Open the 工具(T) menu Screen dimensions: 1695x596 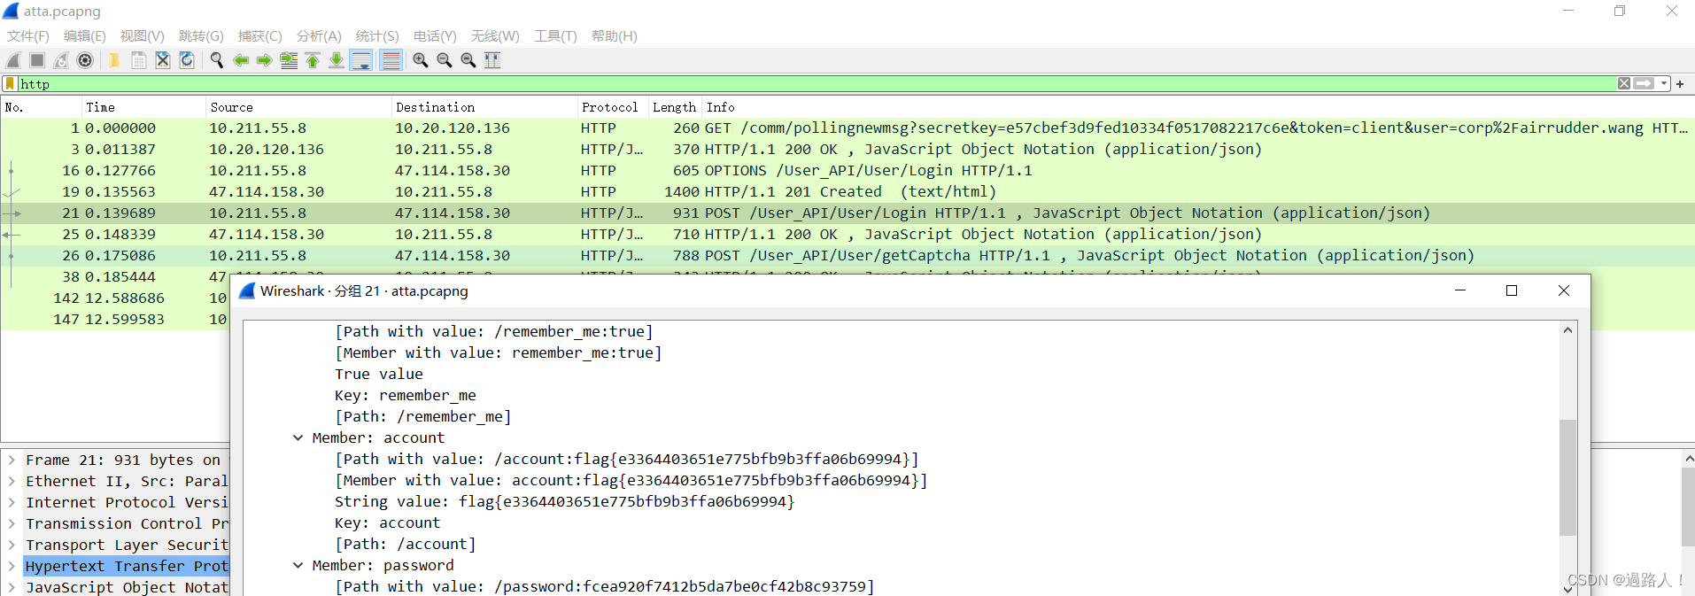pos(555,36)
